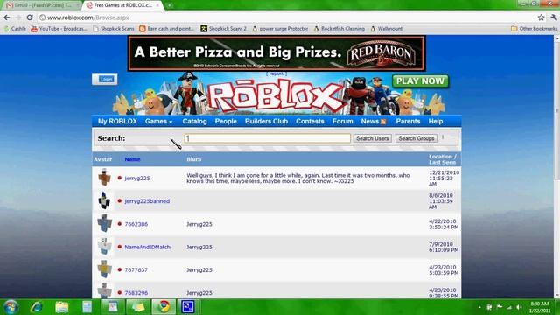Open Catalog nav item
560x315 pixels.
coord(194,122)
